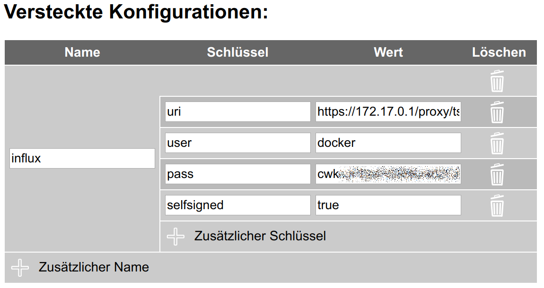Edit the true value field
The image size is (544, 288).
point(388,205)
